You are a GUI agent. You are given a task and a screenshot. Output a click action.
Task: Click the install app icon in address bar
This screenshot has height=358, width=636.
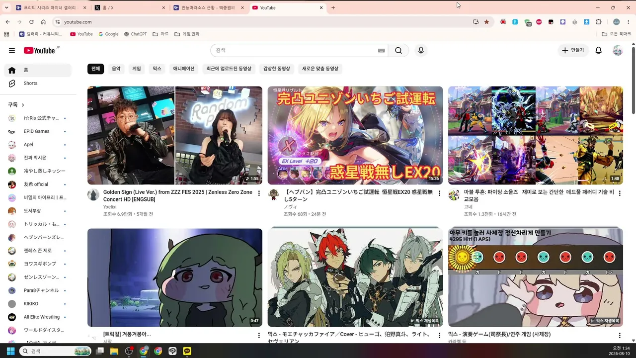(x=476, y=22)
